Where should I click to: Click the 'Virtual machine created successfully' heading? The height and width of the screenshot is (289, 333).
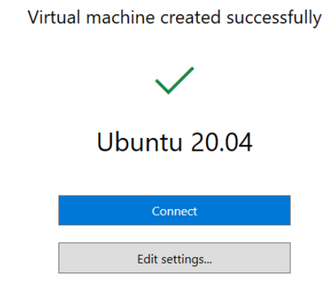click(x=174, y=18)
